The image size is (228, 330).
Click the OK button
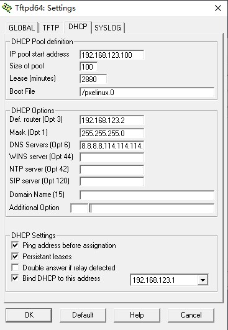[29, 315]
